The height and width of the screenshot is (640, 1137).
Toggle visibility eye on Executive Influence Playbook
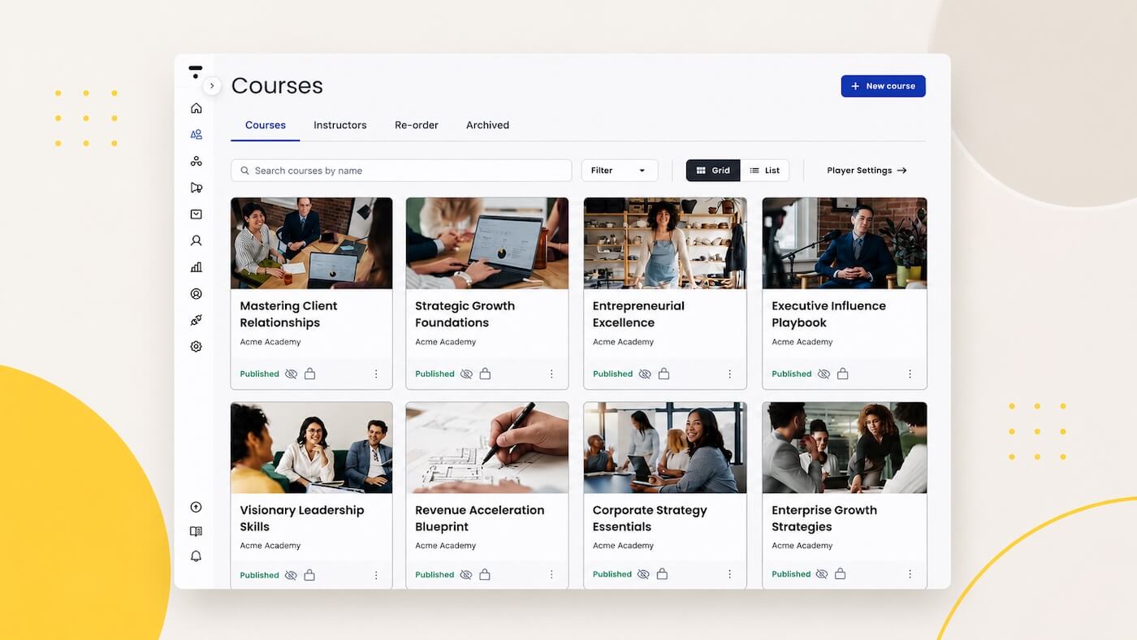pos(824,374)
